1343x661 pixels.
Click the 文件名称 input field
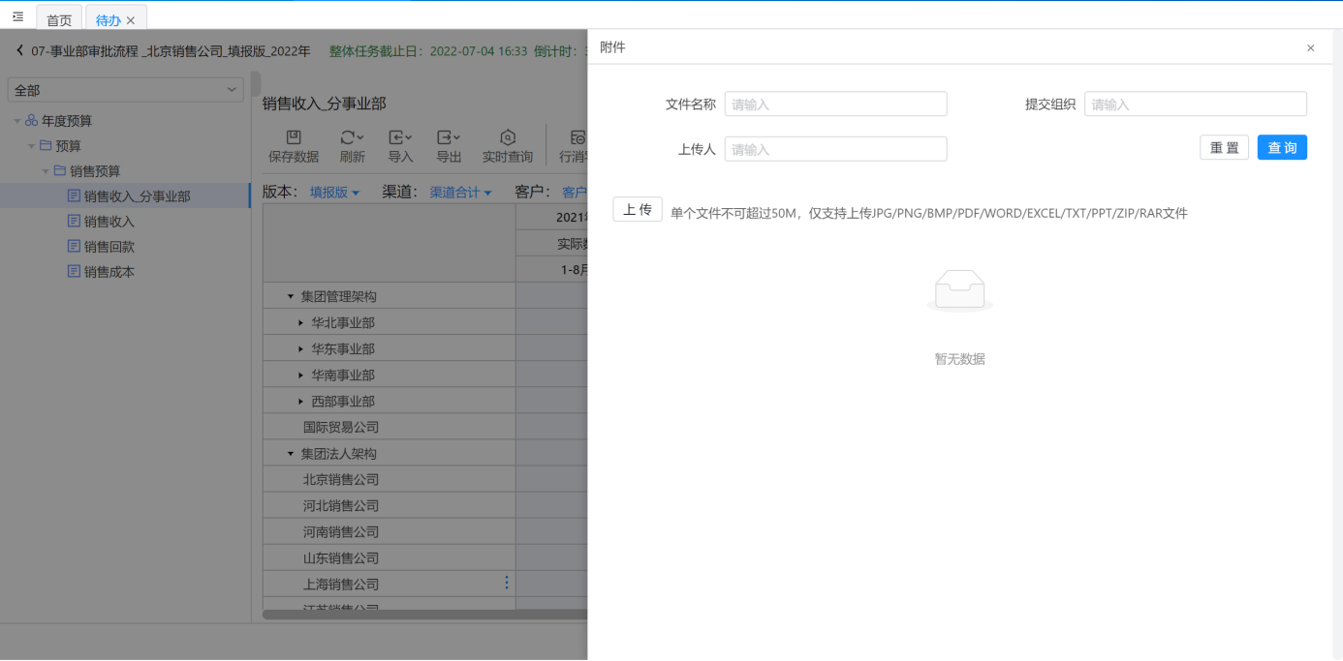[x=835, y=105]
